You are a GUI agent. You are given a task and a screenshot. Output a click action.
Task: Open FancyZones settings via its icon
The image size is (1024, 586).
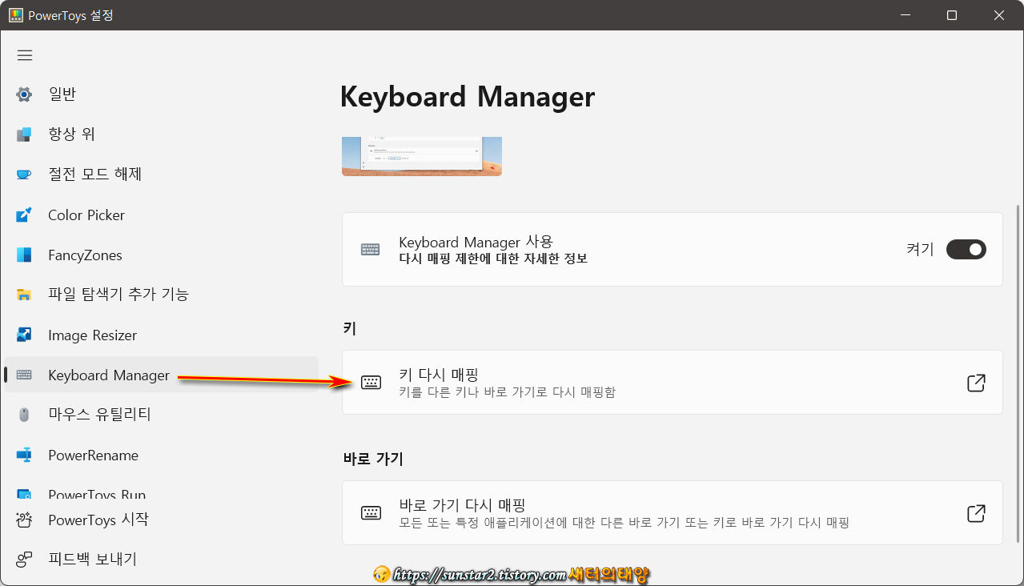(x=23, y=255)
